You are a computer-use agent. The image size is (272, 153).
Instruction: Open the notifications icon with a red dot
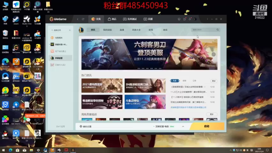pos(185,19)
